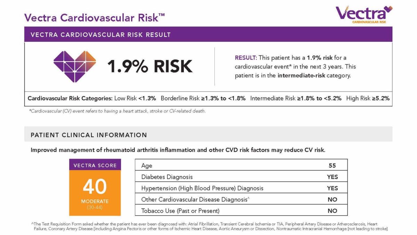Select the High Risk ≥5.2% category
Image resolution: width=417 pixels, height=235 pixels.
pyautogui.click(x=368, y=99)
